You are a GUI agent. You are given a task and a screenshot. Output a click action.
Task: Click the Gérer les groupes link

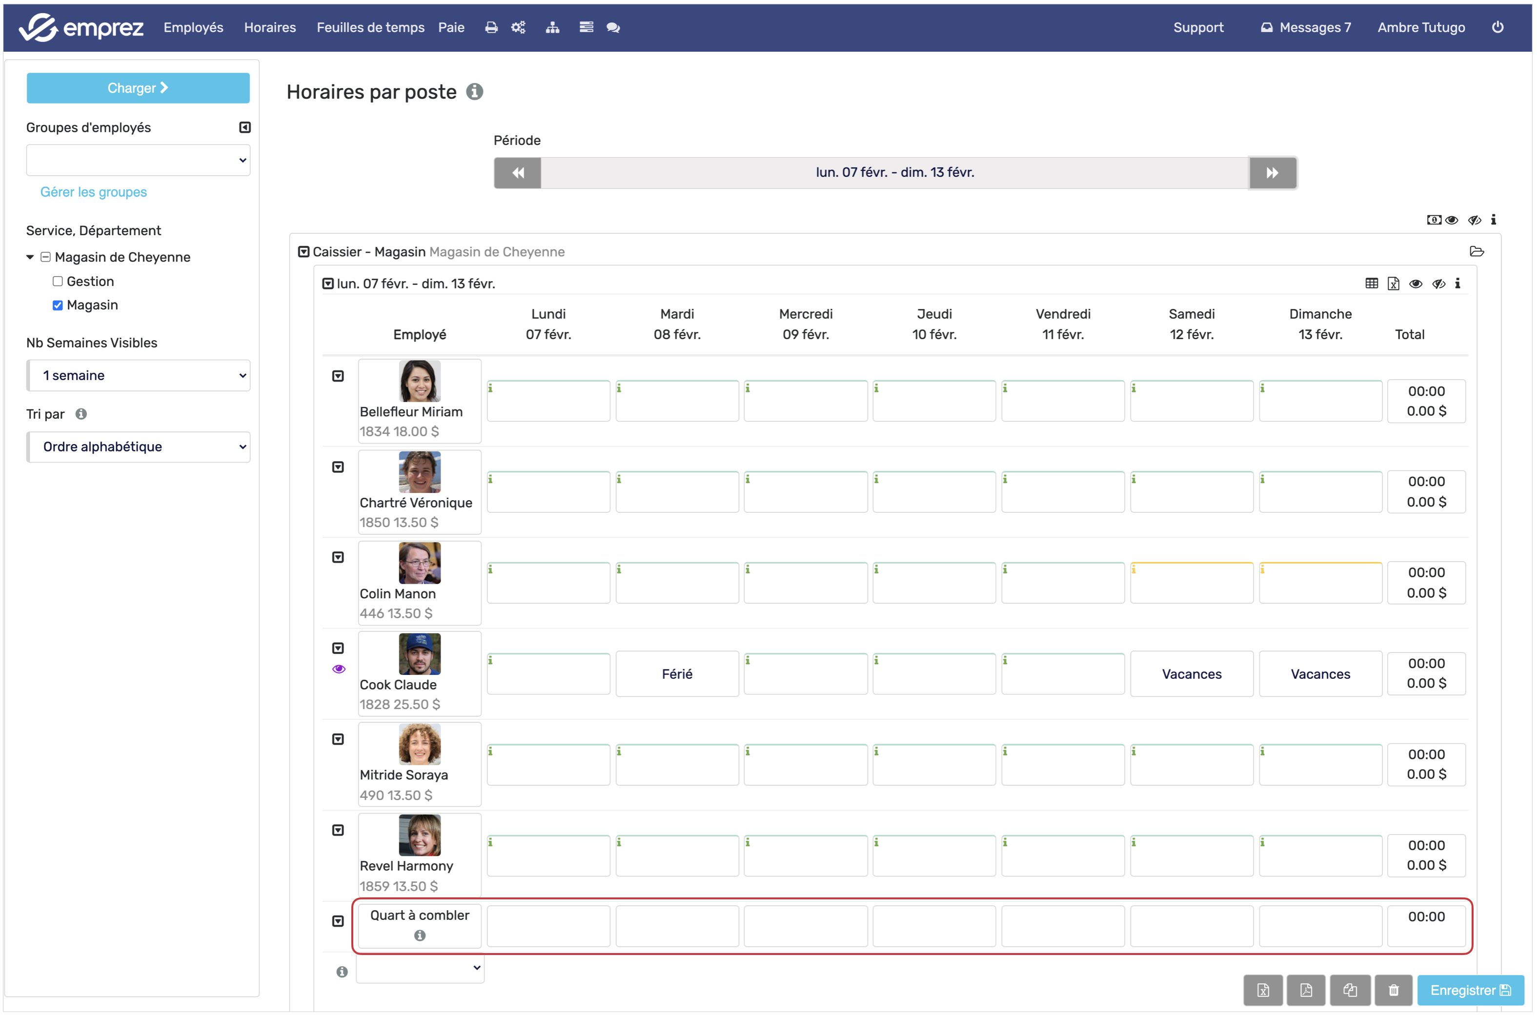tap(93, 192)
